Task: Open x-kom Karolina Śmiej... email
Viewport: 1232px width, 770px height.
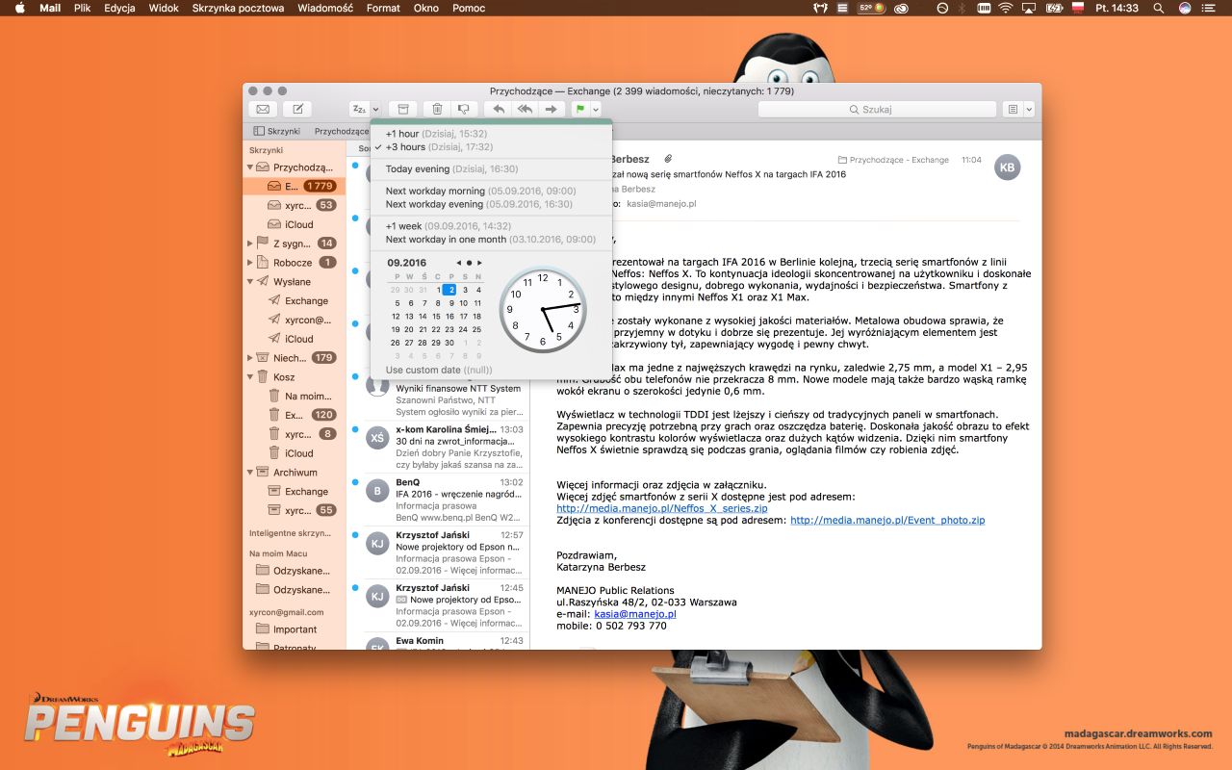Action: click(x=438, y=448)
